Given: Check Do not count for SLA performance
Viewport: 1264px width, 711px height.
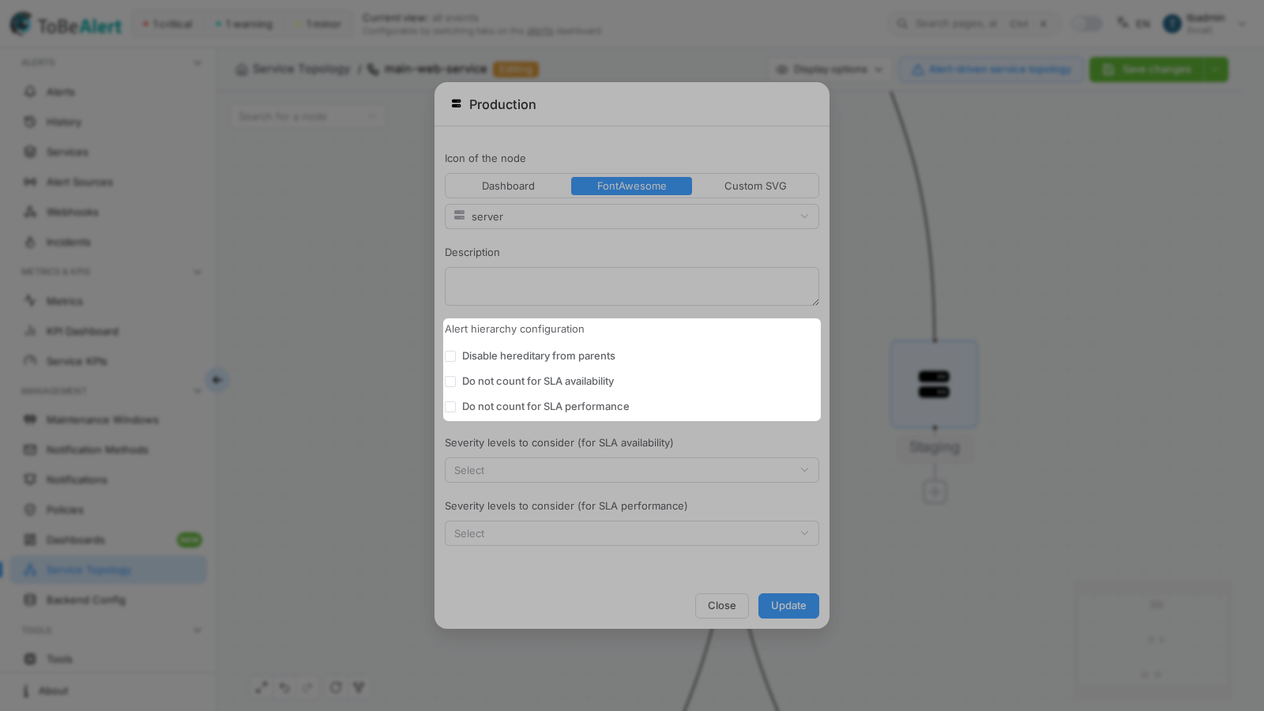Looking at the screenshot, I should click(450, 407).
